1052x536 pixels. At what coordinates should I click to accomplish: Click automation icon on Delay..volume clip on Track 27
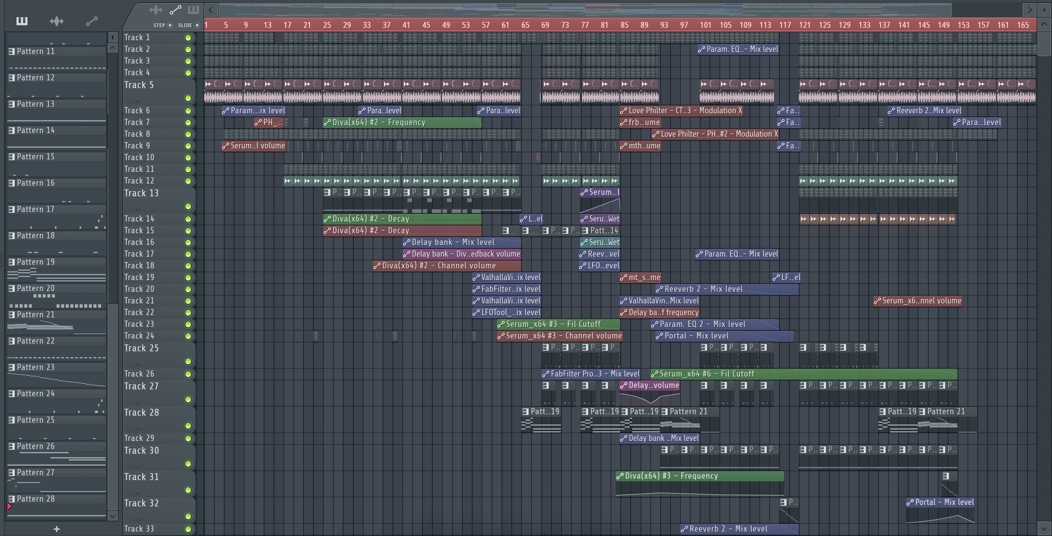[624, 385]
